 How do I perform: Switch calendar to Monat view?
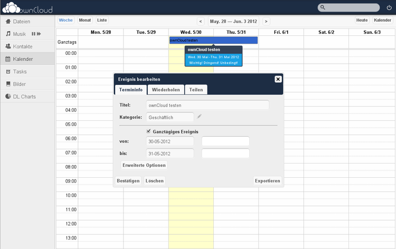pyautogui.click(x=84, y=20)
